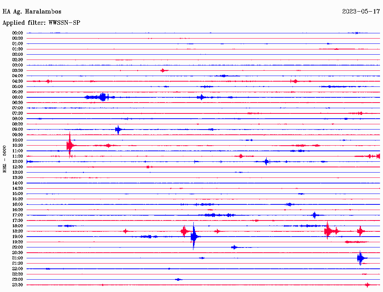Pick the 08:30 time label
383x292 pixels.
coord(18,124)
